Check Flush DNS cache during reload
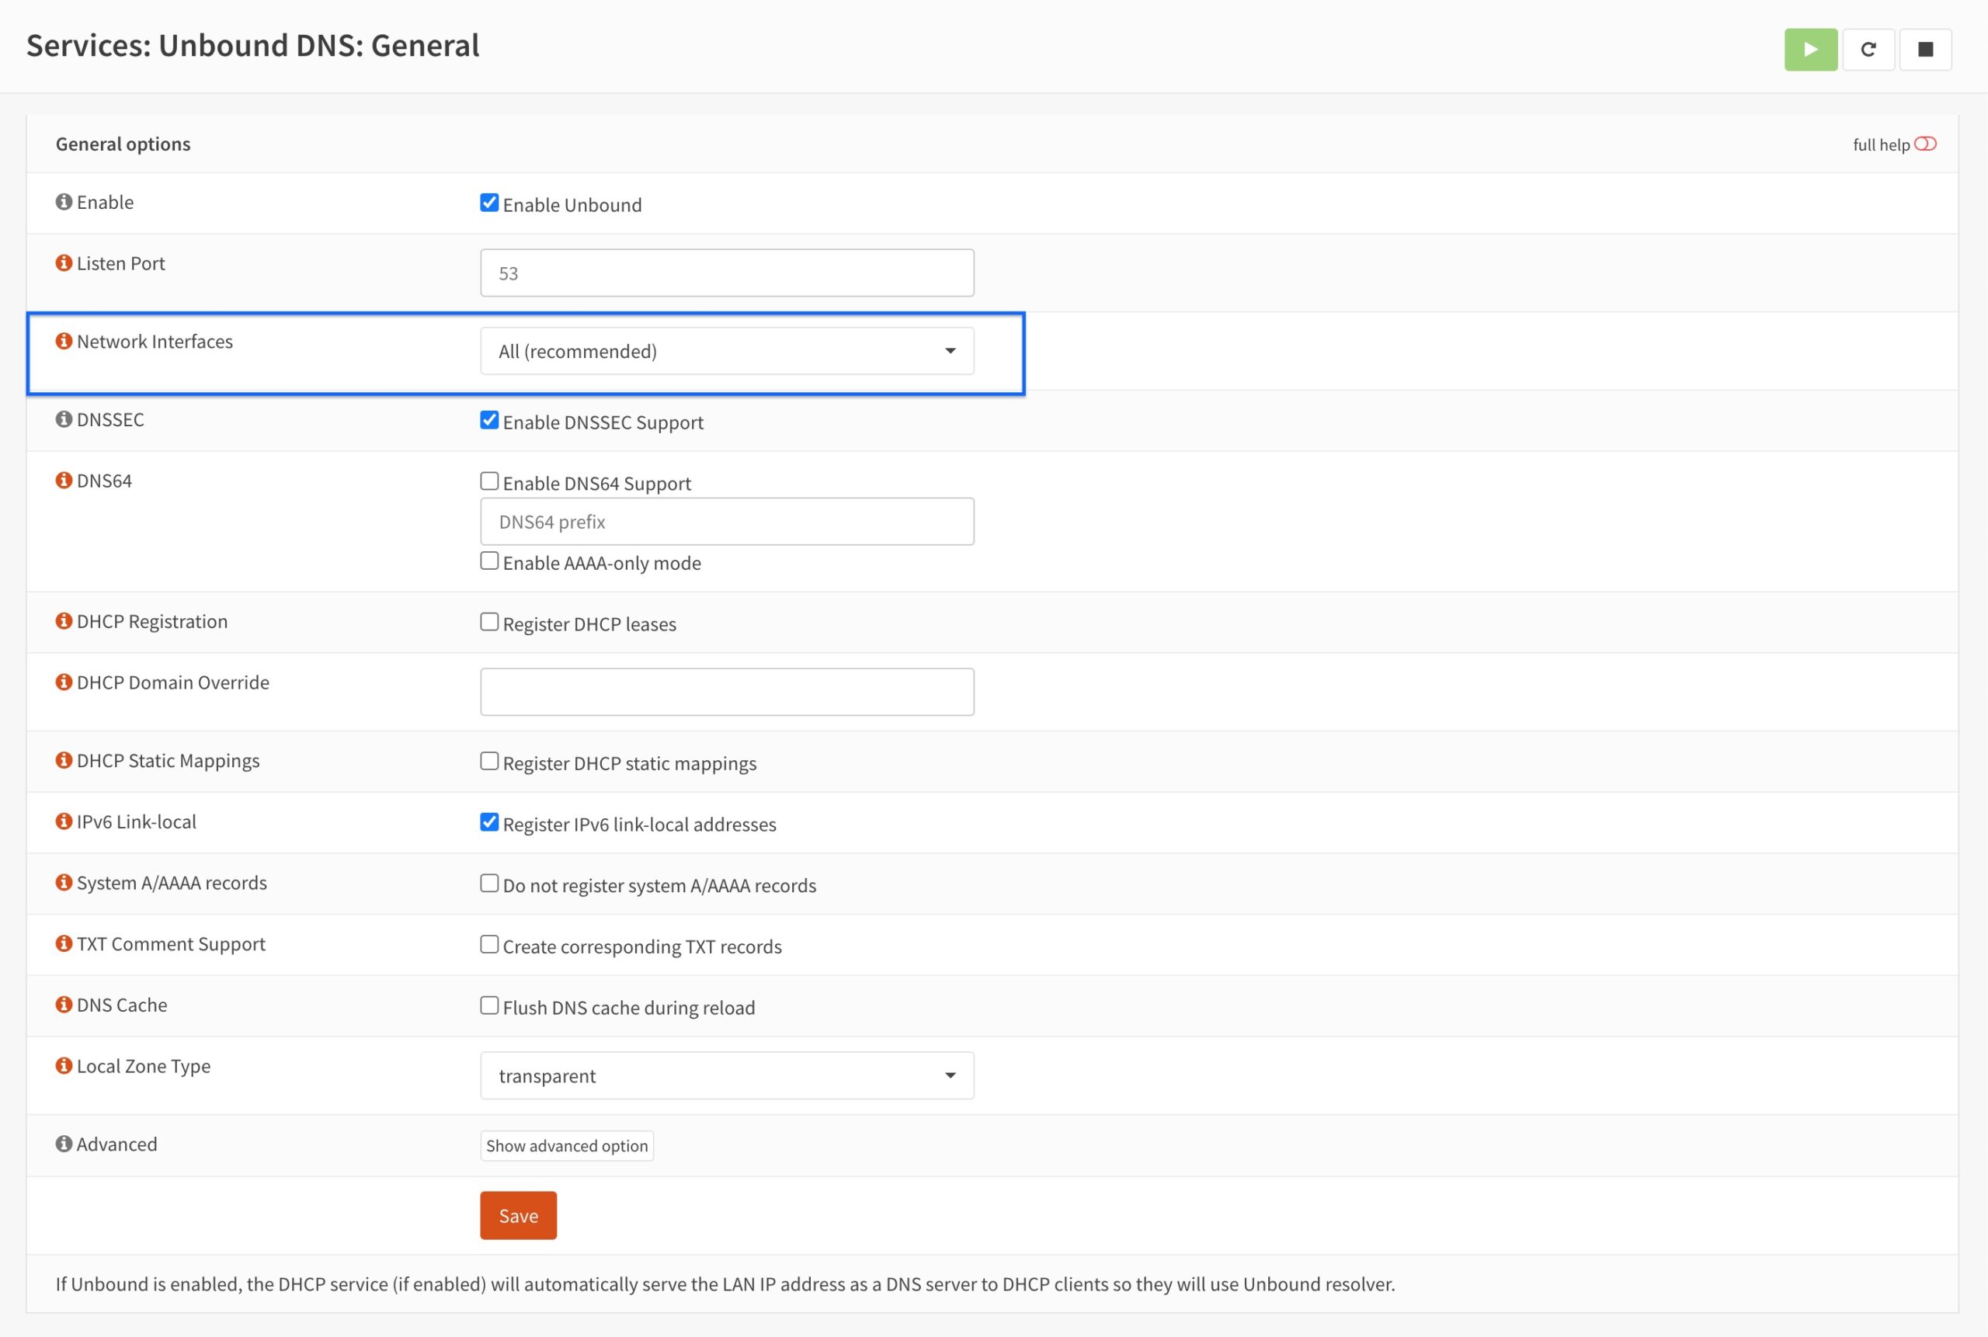 pos(489,1006)
